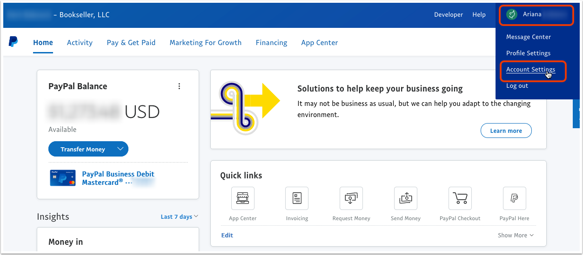The width and height of the screenshot is (583, 255).
Task: Change the Last 7 days insights range
Action: pos(179,217)
